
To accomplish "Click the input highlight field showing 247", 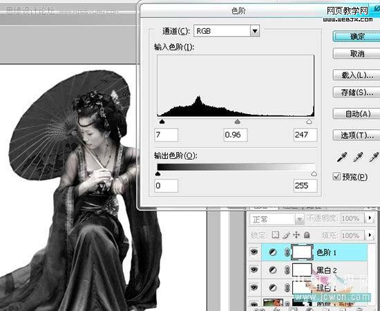I will click(x=305, y=135).
